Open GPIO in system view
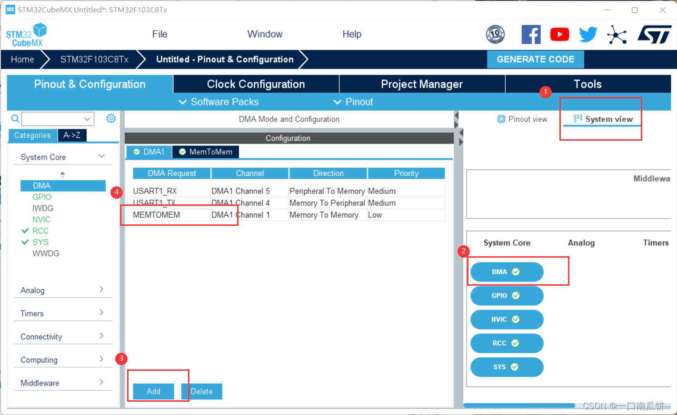This screenshot has width=677, height=415. point(507,296)
